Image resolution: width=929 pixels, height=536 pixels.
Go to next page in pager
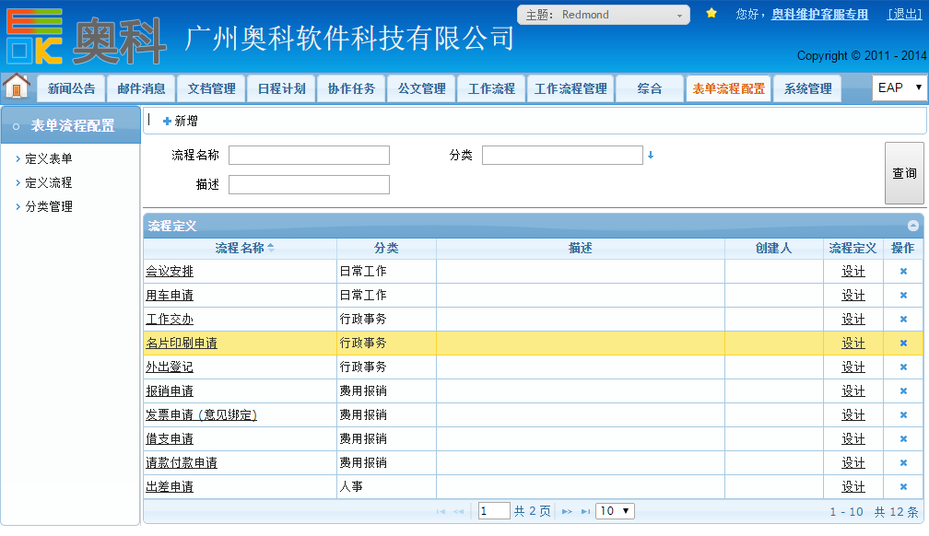click(x=567, y=511)
